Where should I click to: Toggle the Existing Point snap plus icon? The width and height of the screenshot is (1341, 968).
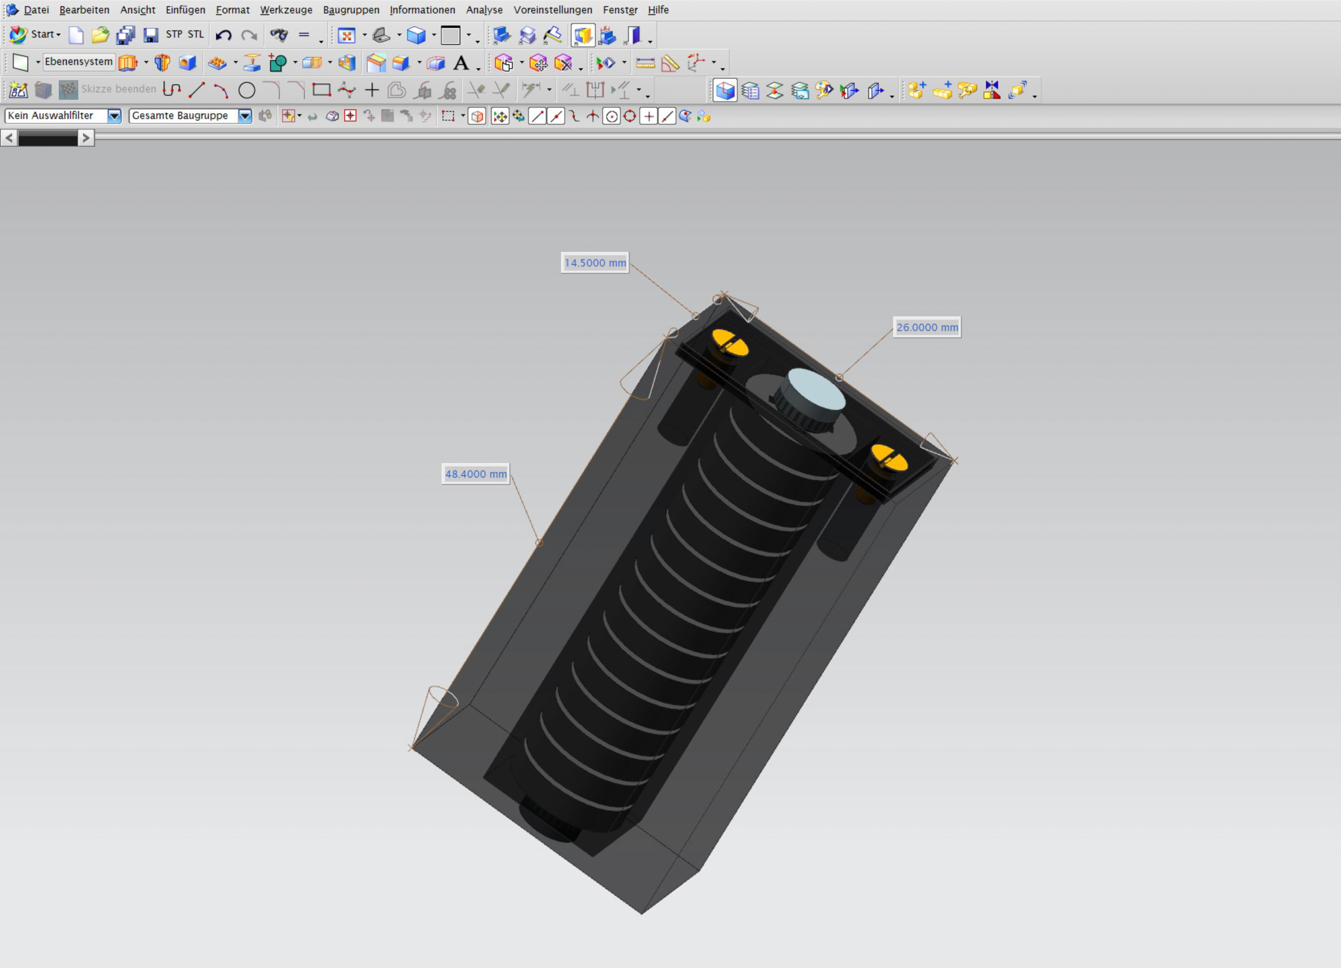tap(648, 117)
